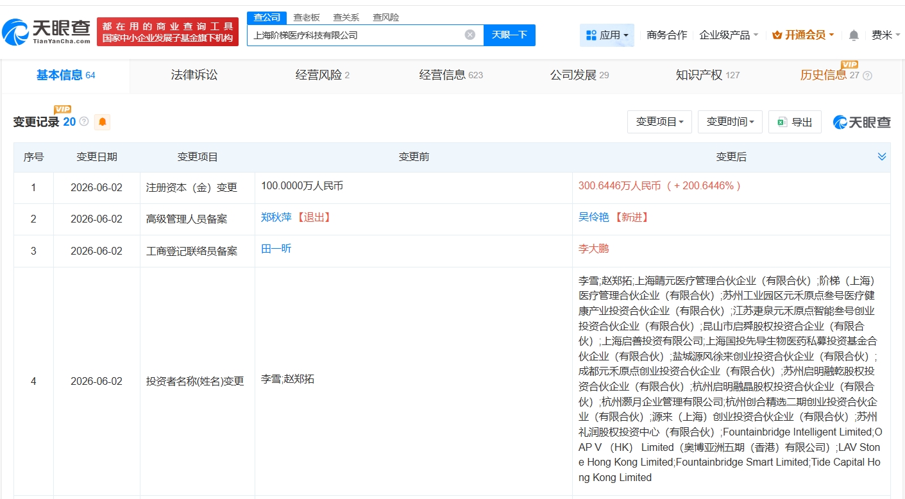Click the 投资者名称(姓名)变更 cell
905x499 pixels.
(198, 381)
